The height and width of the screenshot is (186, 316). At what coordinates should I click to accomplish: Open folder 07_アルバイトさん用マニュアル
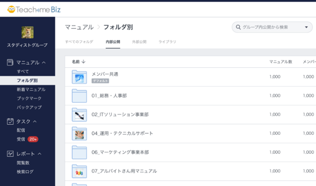coord(124,171)
